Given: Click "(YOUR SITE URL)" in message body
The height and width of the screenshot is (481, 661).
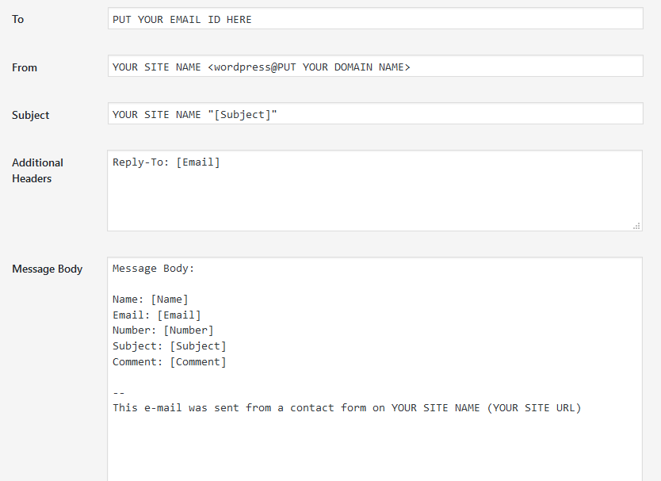Looking at the screenshot, I should 534,409.
